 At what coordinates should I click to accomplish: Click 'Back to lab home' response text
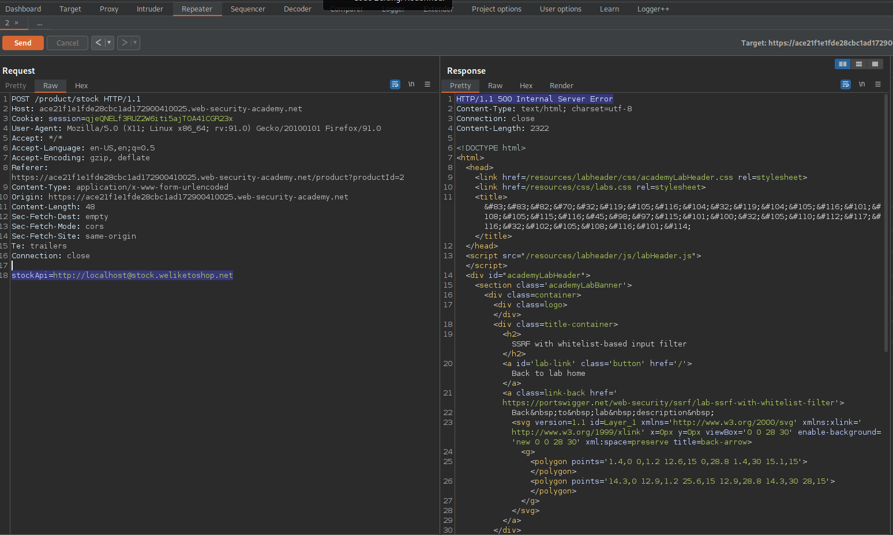(x=549, y=374)
